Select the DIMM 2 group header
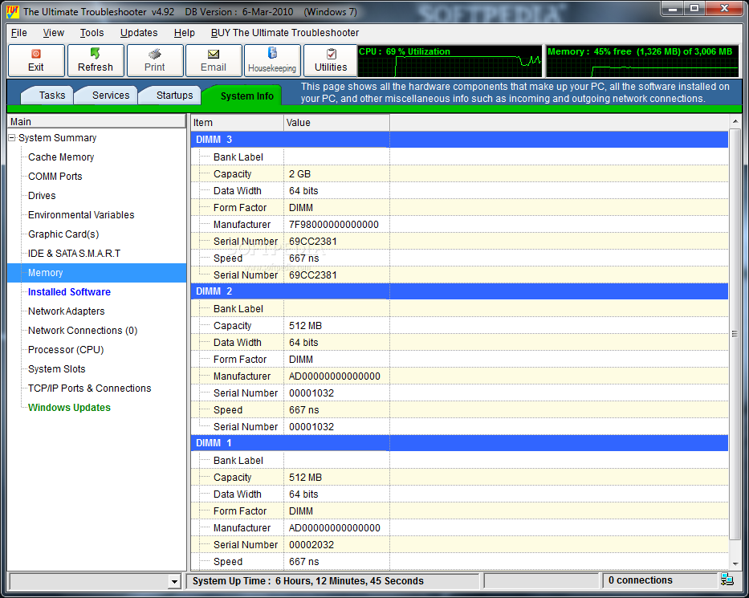The width and height of the screenshot is (749, 598). point(459,291)
